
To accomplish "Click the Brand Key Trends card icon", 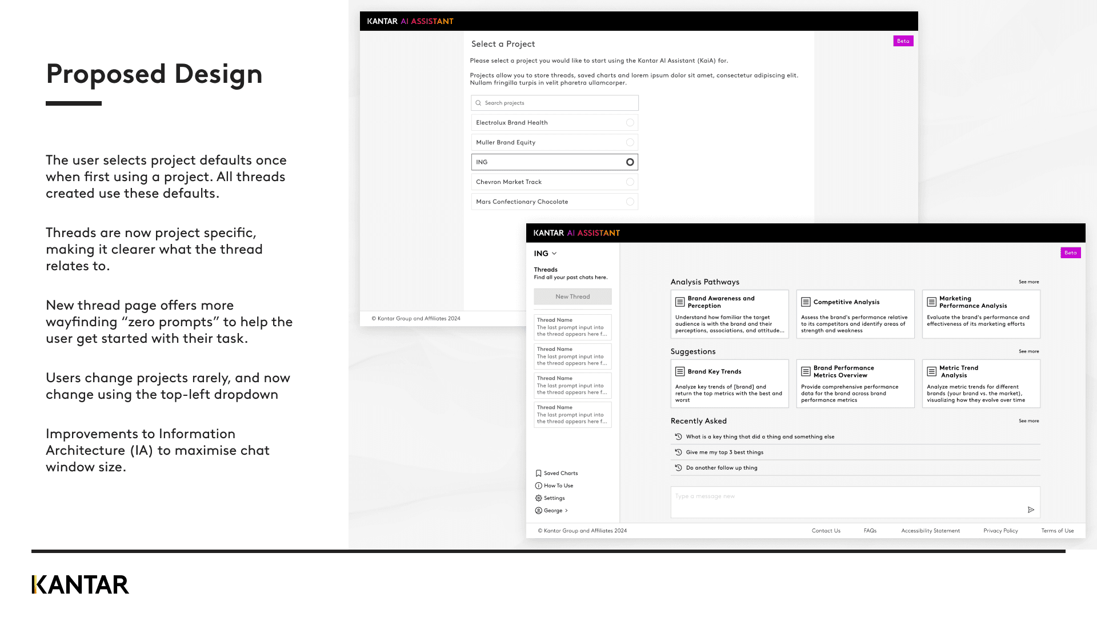I will 680,371.
